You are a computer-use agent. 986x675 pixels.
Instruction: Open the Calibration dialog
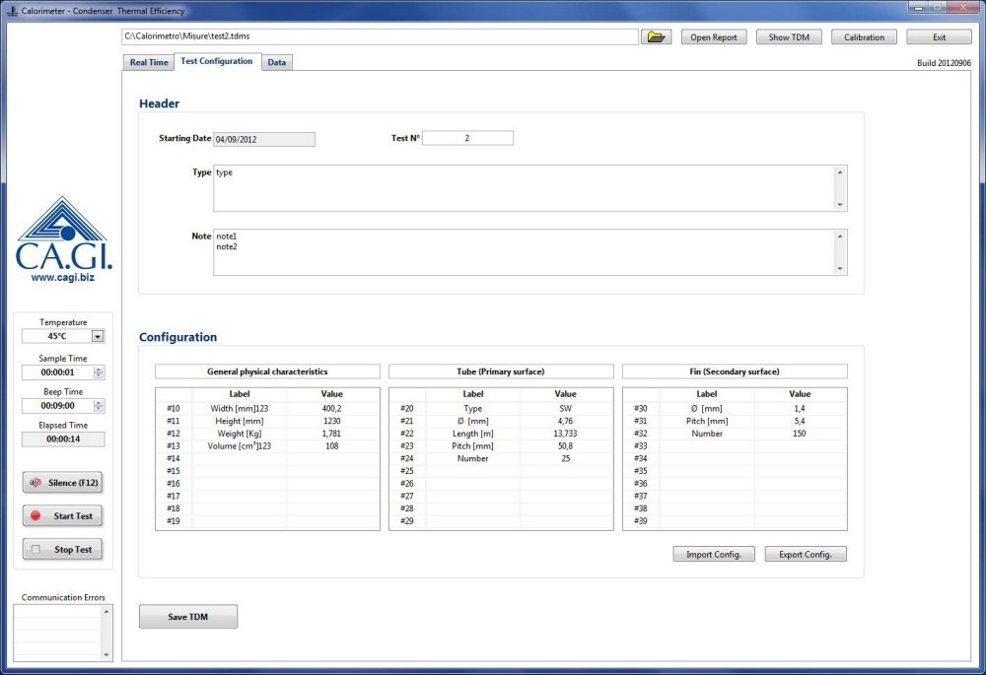864,37
